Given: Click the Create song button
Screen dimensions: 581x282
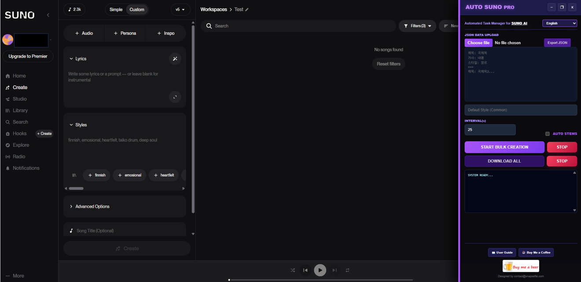Looking at the screenshot, I should (x=127, y=249).
